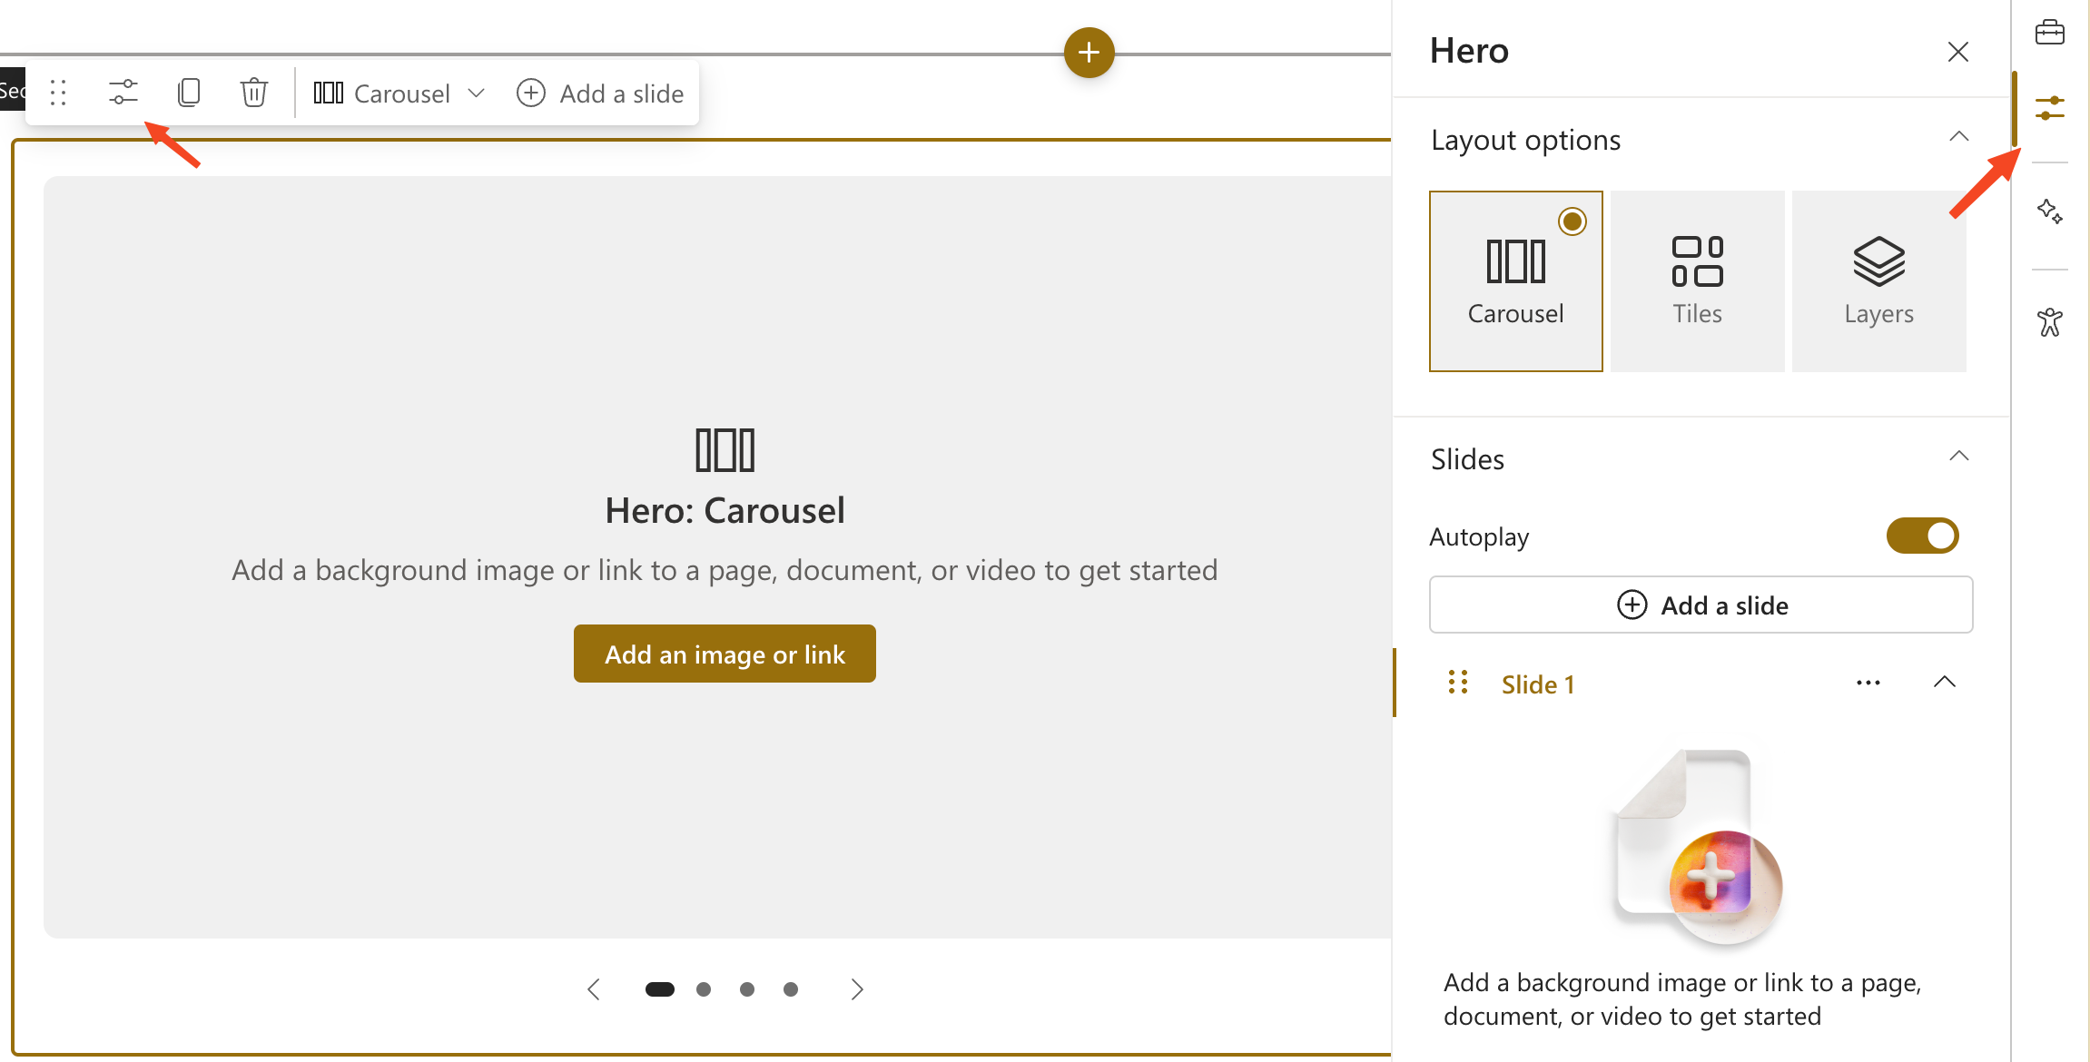
Task: Duplicate the Hero web part
Action: (189, 93)
